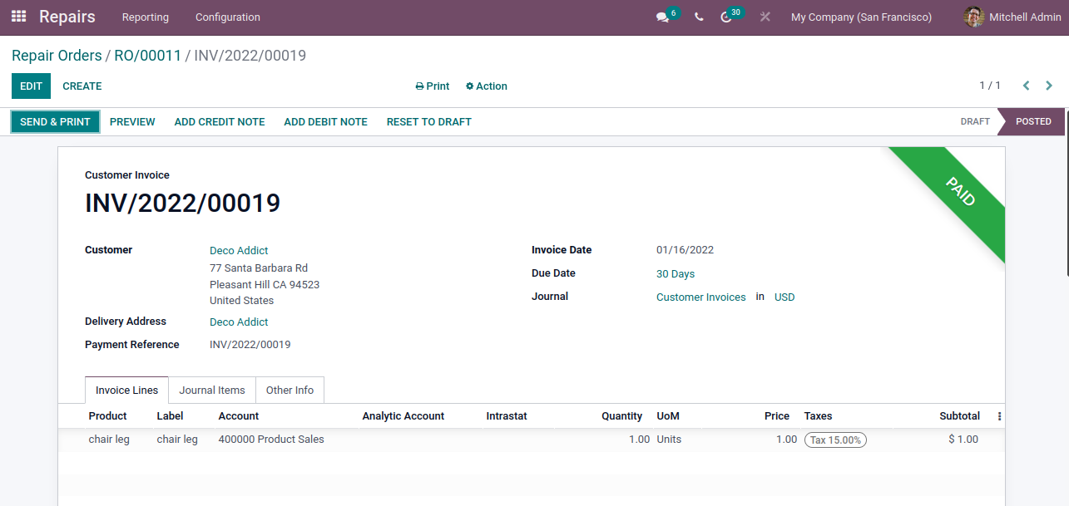
Task: Click the Account column header
Action: tap(239, 416)
